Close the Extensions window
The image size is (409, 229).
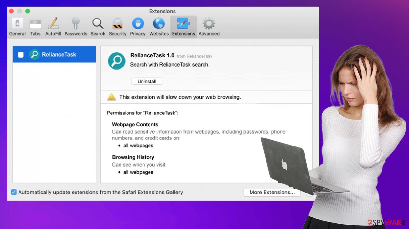(x=12, y=11)
